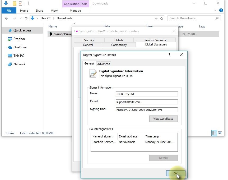Viewport: 228px width, 180px height.
Task: Refresh the Downloads folder
Action: [x=161, y=18]
